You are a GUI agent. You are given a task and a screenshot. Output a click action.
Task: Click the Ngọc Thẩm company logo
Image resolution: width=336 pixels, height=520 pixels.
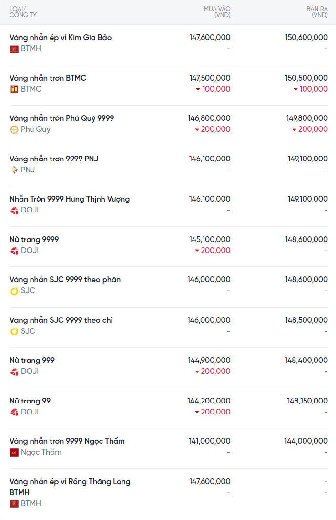(x=14, y=452)
